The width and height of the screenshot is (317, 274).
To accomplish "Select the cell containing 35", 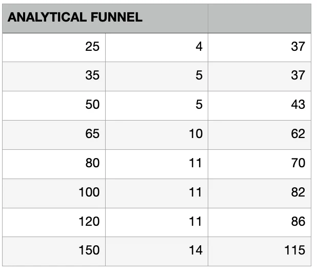I will [54, 76].
